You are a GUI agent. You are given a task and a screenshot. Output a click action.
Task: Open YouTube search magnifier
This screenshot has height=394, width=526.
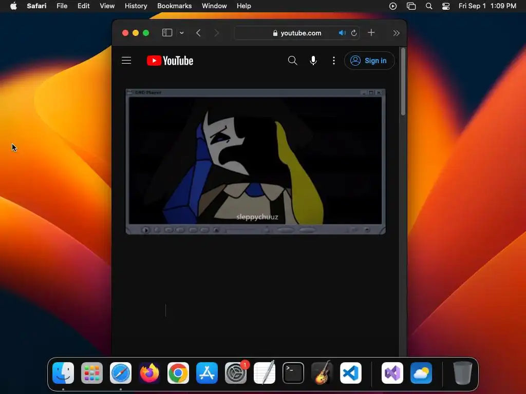point(292,61)
